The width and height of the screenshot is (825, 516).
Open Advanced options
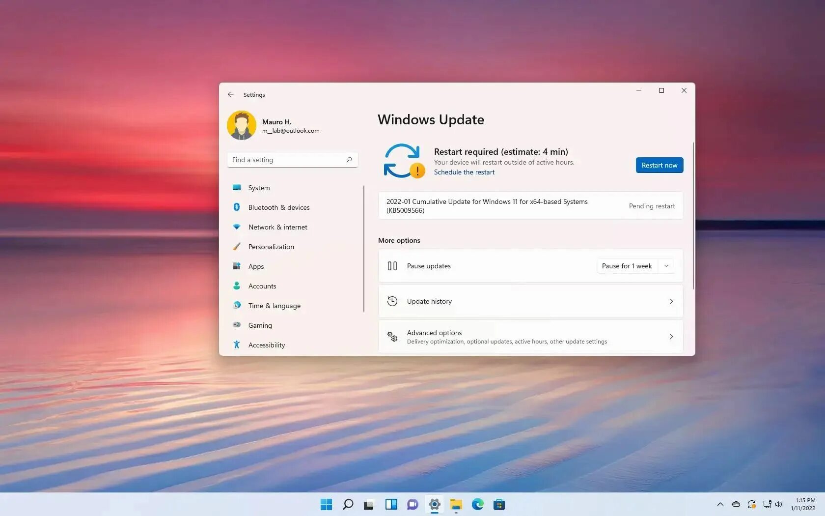[x=531, y=337]
